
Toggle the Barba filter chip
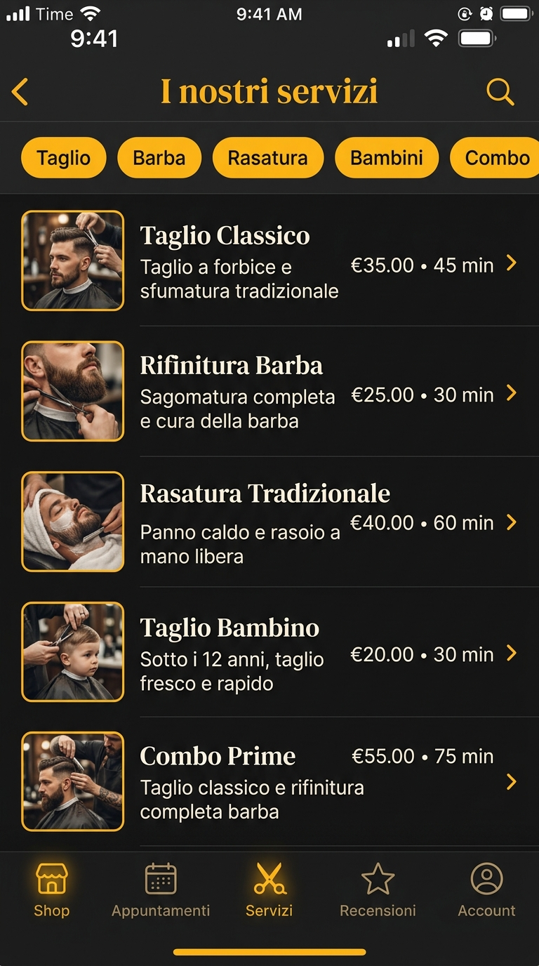[x=159, y=157]
